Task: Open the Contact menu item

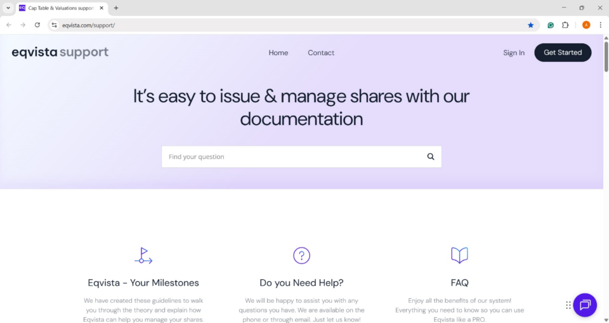Action: [x=321, y=53]
